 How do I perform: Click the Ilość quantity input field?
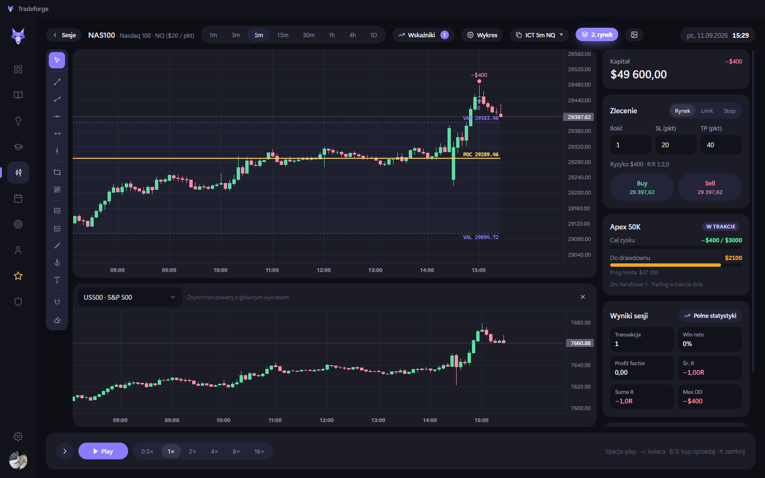[x=631, y=145]
